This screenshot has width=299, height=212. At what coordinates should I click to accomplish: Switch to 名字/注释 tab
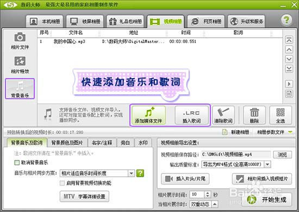tap(102, 143)
